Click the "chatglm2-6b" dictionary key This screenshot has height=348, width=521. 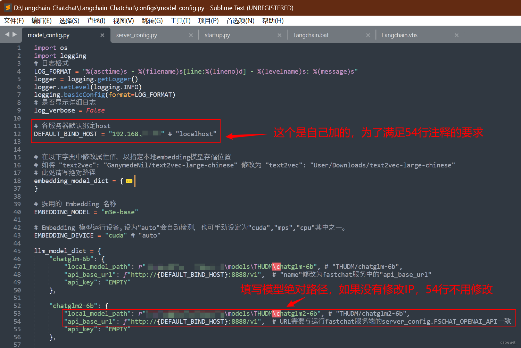point(73,306)
